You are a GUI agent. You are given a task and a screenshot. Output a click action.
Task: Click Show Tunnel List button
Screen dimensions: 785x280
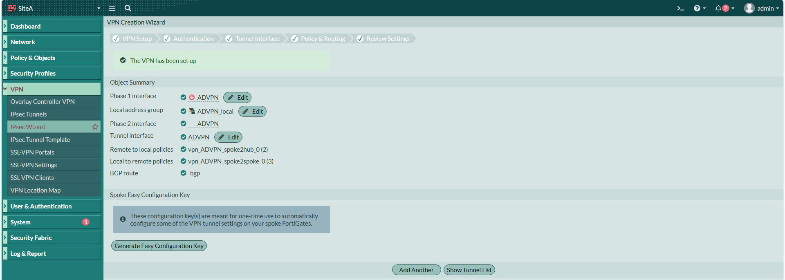tap(469, 270)
